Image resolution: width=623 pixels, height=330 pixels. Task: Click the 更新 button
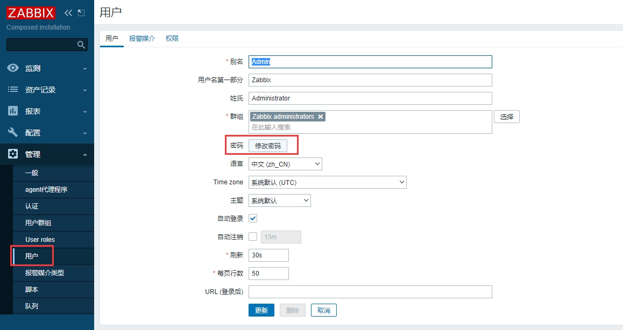(x=261, y=310)
